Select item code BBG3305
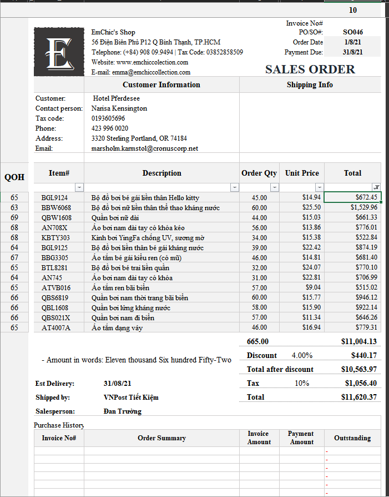The image size is (389, 497). click(x=55, y=258)
